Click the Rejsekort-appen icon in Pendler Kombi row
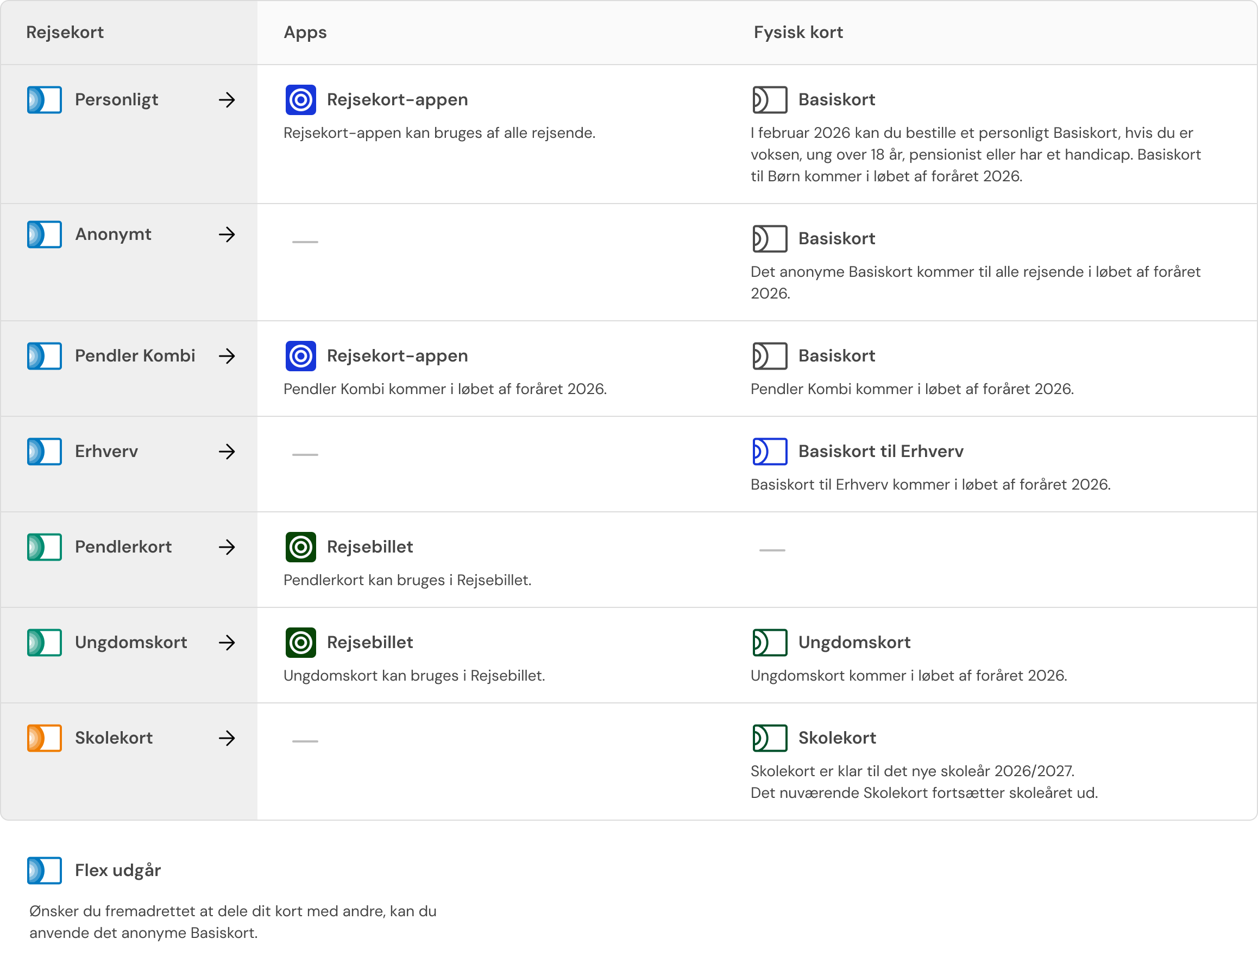Screen dimensions: 1258x977 pyautogui.click(x=301, y=356)
